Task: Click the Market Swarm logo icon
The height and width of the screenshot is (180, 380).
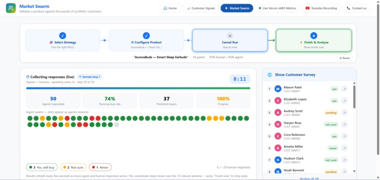Action: pyautogui.click(x=11, y=8)
